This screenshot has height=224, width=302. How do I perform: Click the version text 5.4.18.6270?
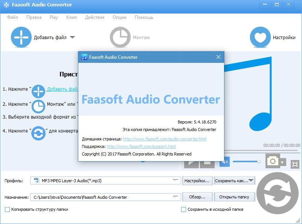[x=205, y=122]
